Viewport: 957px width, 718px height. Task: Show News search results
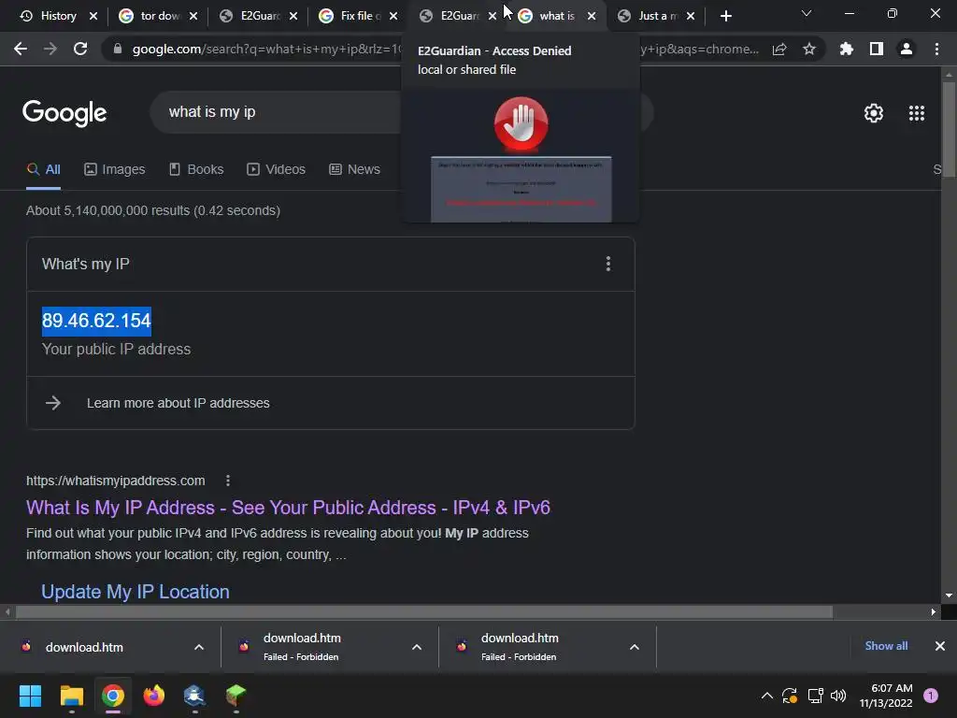click(x=354, y=169)
